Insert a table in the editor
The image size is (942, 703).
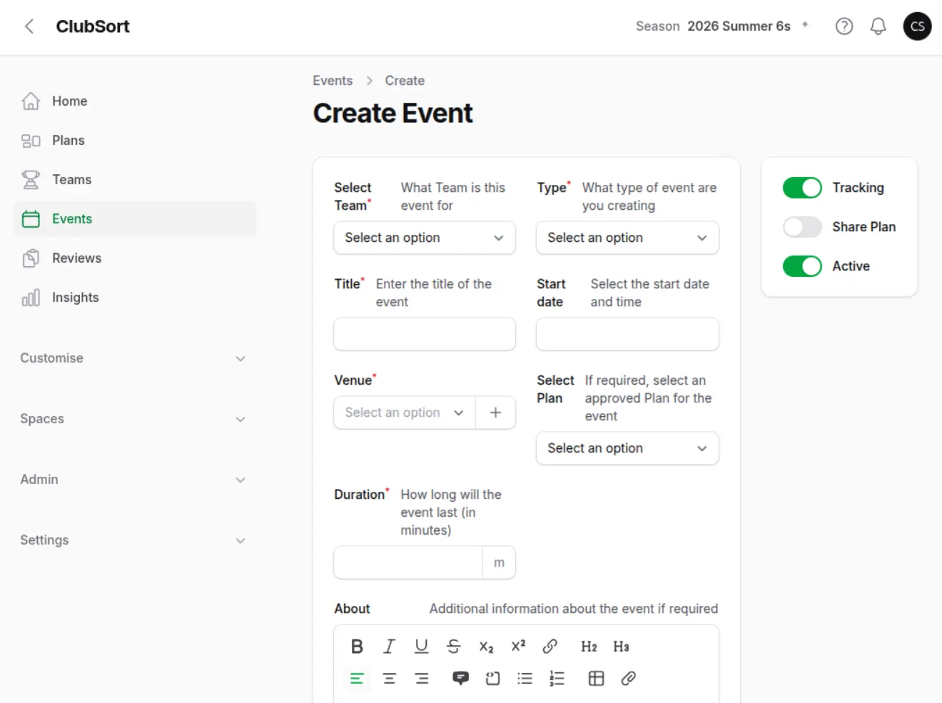[596, 679]
